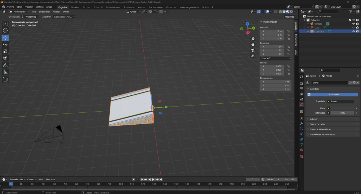Adjust the Intensidad value slider

point(342,113)
